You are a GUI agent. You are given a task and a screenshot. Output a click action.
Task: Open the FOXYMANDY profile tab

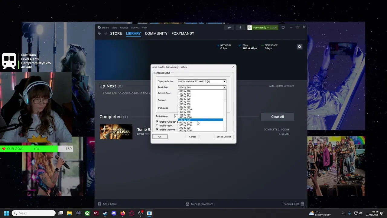pyautogui.click(x=183, y=33)
